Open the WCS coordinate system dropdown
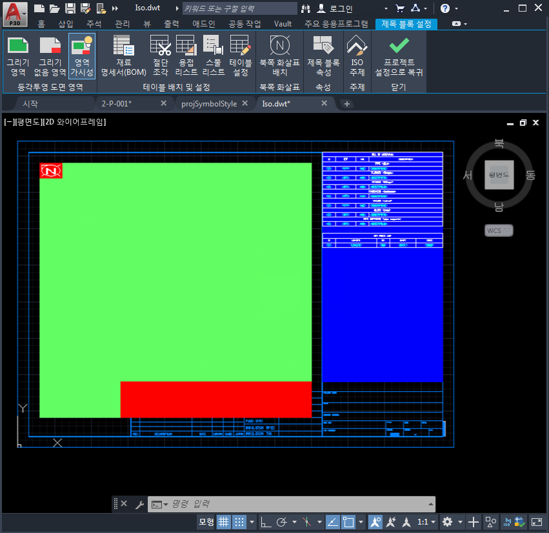549x533 pixels. point(499,230)
